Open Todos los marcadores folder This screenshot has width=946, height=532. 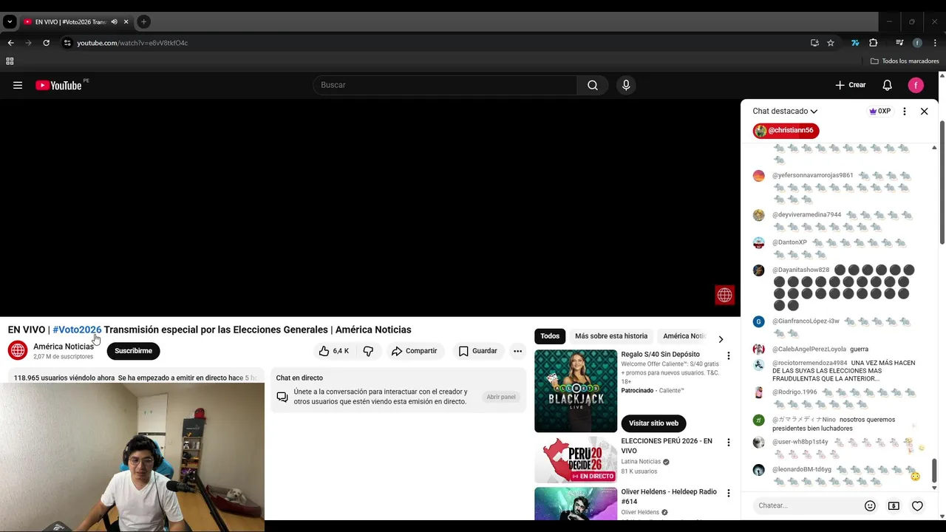[x=905, y=61]
